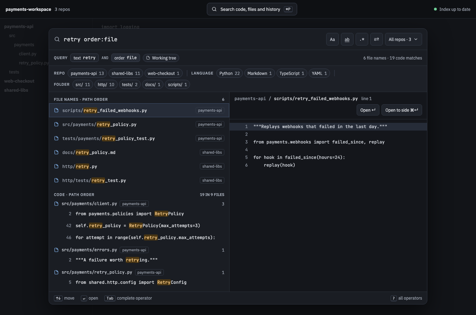476x315 pixels.
Task: Toggle match case (Aa) option
Action: tap(332, 40)
